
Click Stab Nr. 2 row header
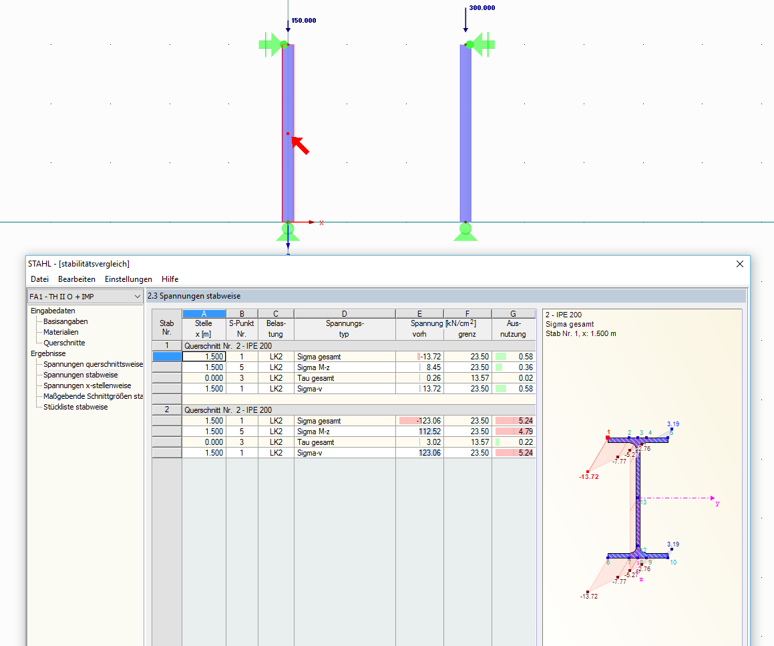tap(167, 410)
